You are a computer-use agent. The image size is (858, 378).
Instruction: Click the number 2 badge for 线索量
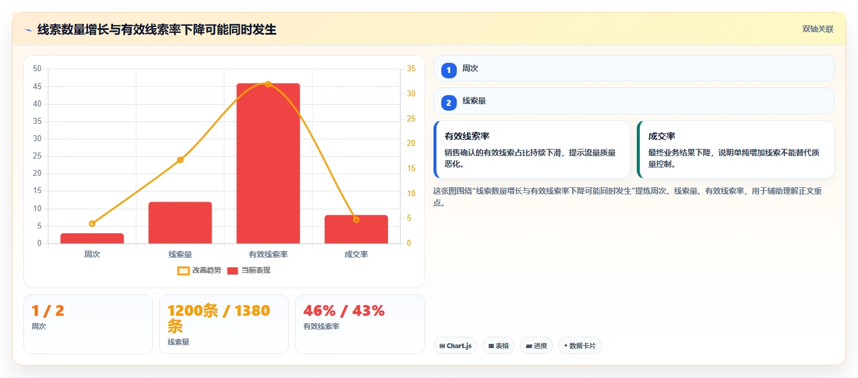(449, 103)
